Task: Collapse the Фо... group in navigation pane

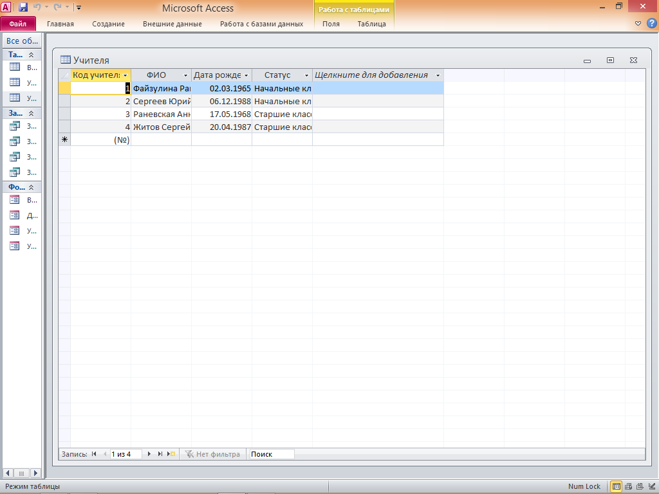Action: pos(31,187)
